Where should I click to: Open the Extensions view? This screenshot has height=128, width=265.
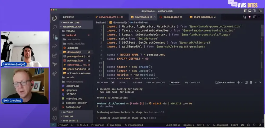click(55, 55)
